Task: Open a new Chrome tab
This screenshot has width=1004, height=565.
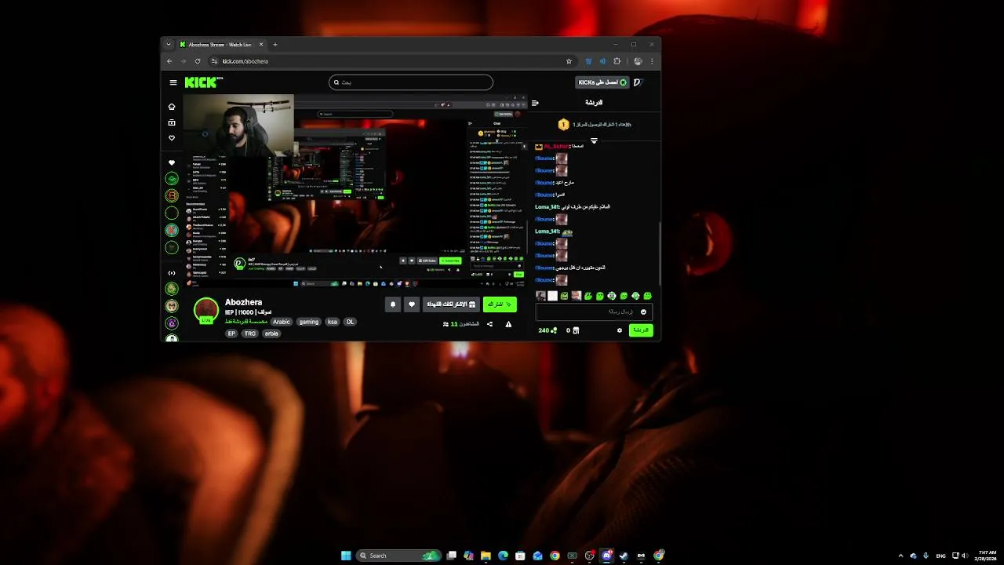Action: coord(275,45)
